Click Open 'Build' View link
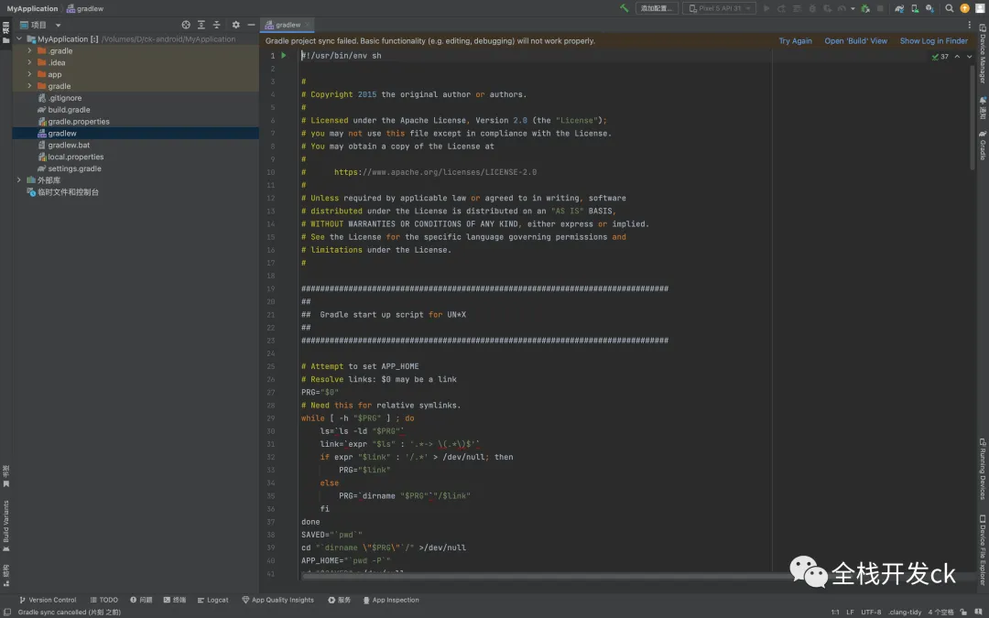Viewport: 989px width, 618px height. (x=855, y=41)
